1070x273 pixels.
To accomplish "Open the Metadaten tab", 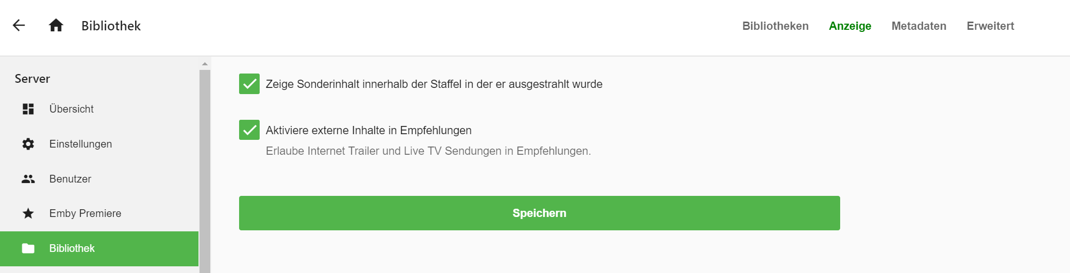I will click(919, 26).
